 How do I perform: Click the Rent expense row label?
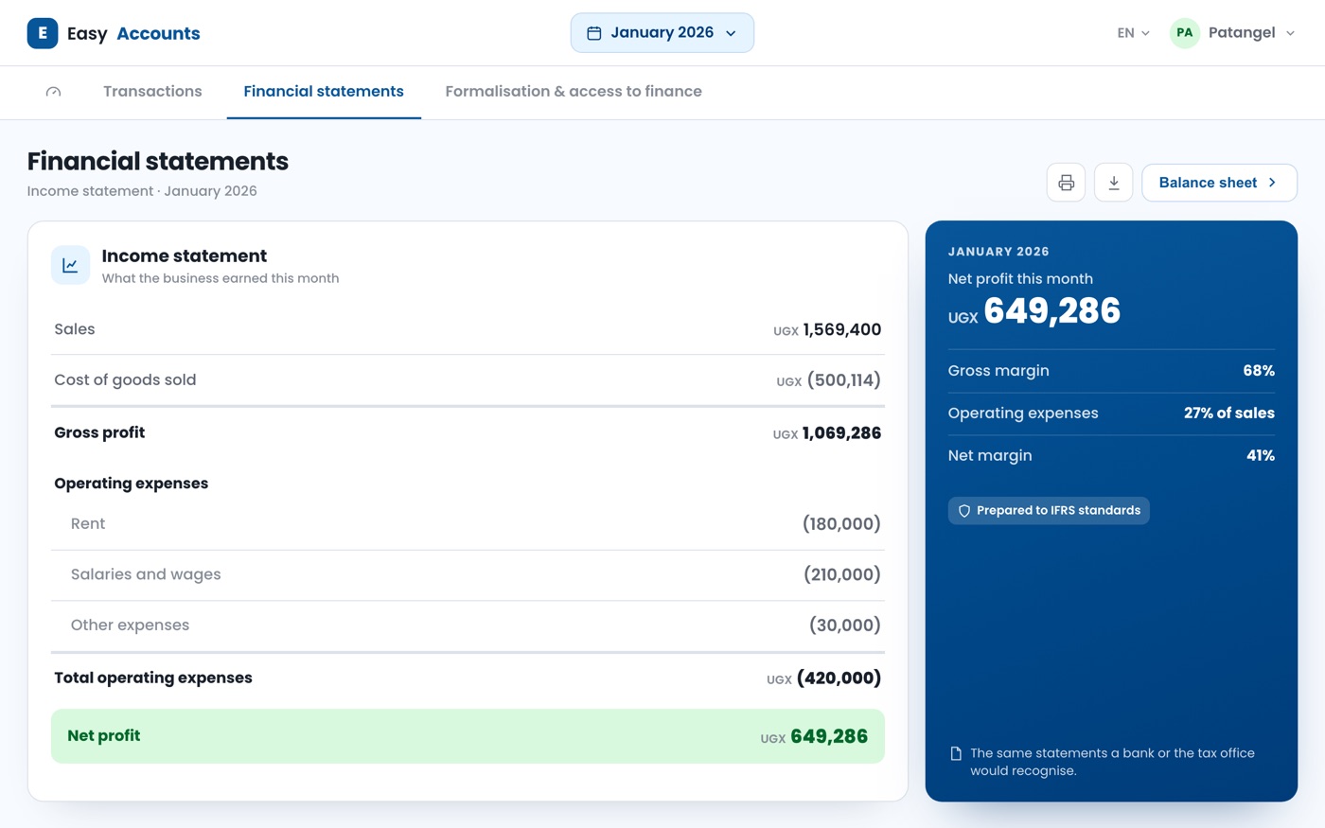88,524
